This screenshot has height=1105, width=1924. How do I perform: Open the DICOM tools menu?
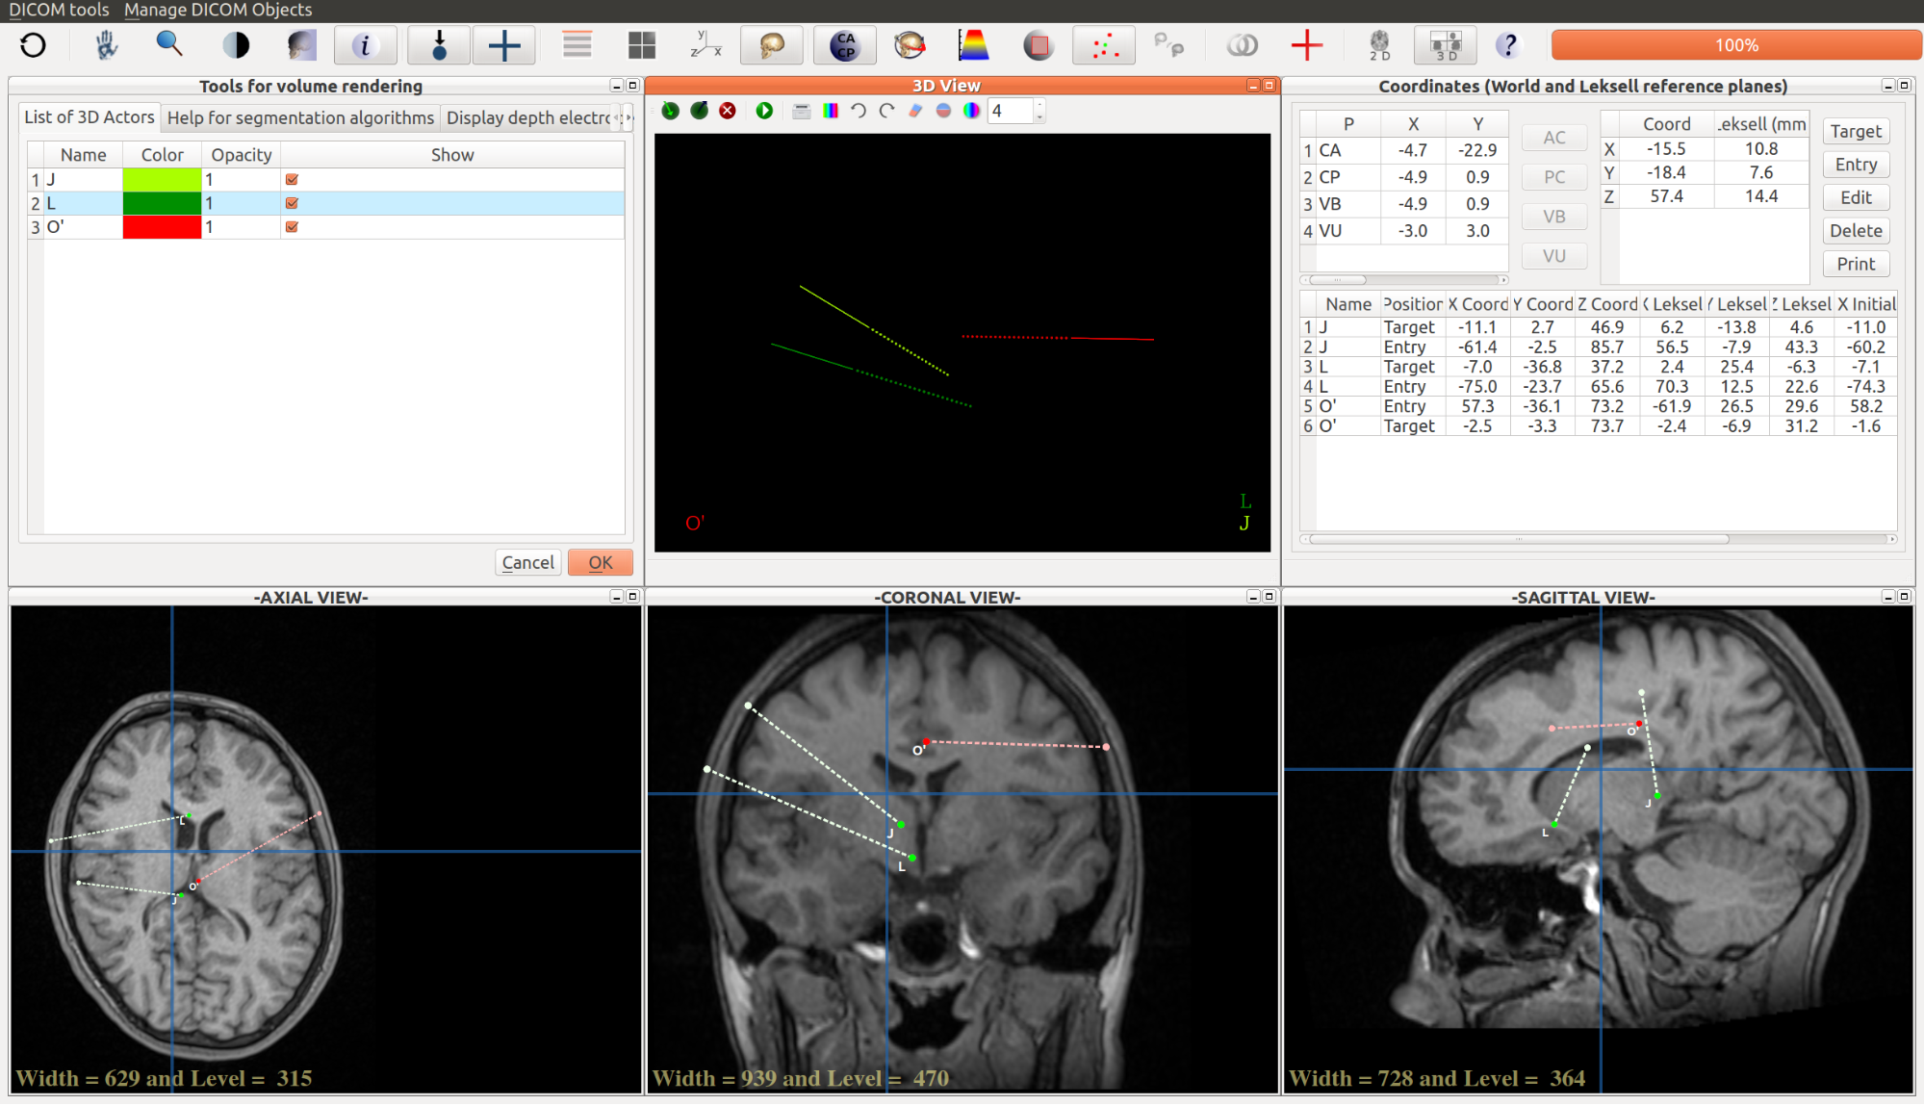(x=59, y=10)
